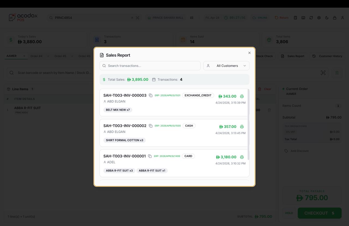Click the Items Sold card icon
This screenshot has width=349, height=226.
point(183,40)
